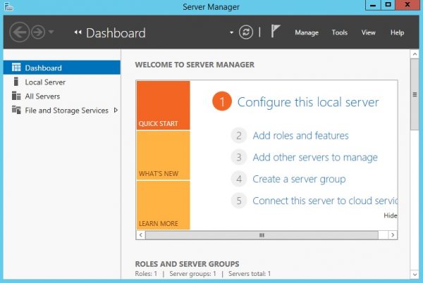The height and width of the screenshot is (283, 423).
Task: Click the 'Servers total: 1' text
Action: point(250,274)
